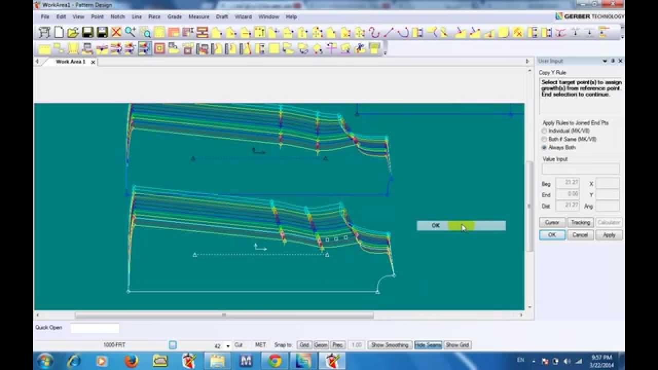Viewport: 658px width, 370px height.
Task: Open the File menu
Action: tap(45, 16)
